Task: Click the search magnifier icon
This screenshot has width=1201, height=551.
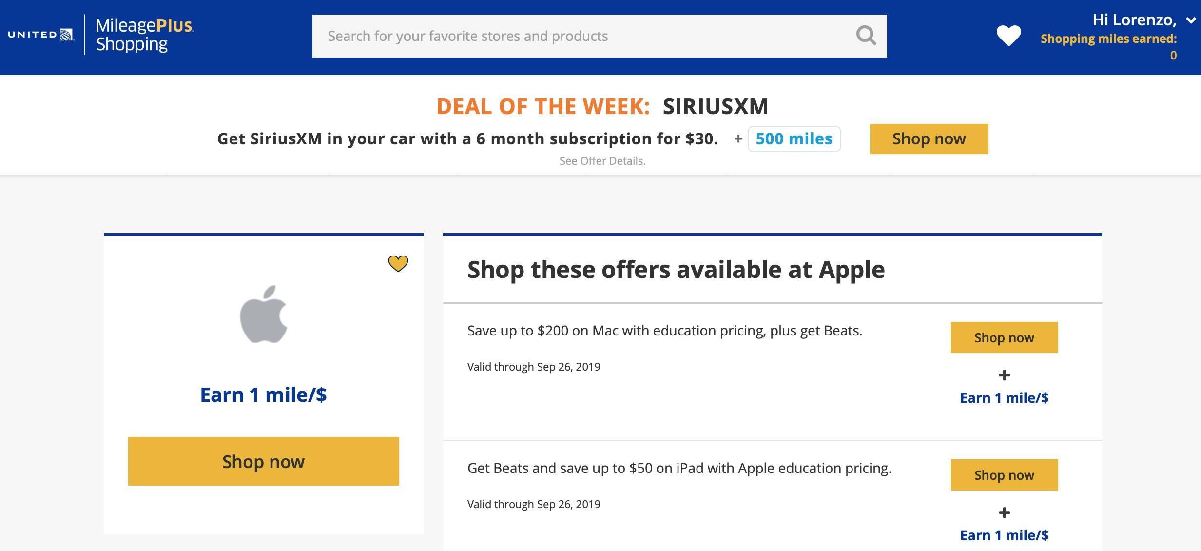Action: [866, 36]
